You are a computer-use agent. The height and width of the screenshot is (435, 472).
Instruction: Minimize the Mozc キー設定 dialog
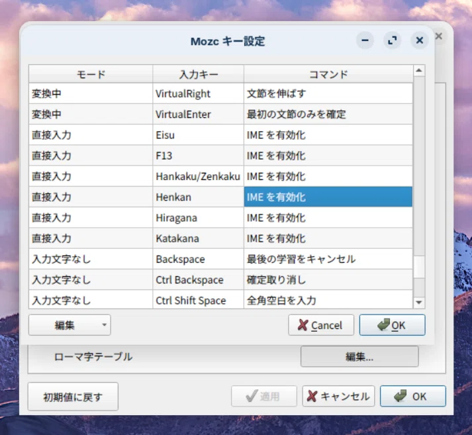365,40
